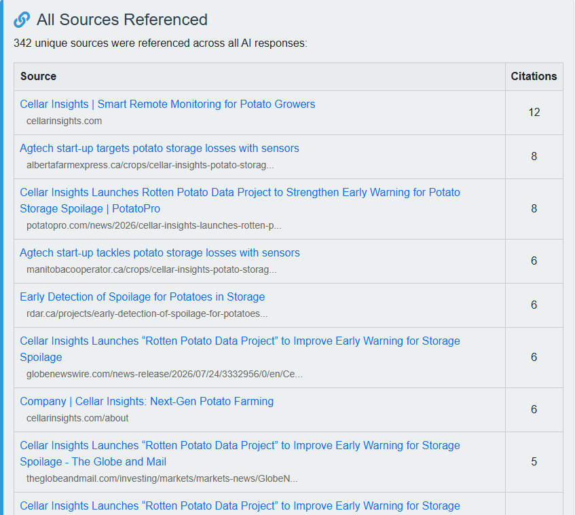Select the albertafarmexpress.ca URL text
Viewport: 575px width, 515px height.
tap(150, 165)
